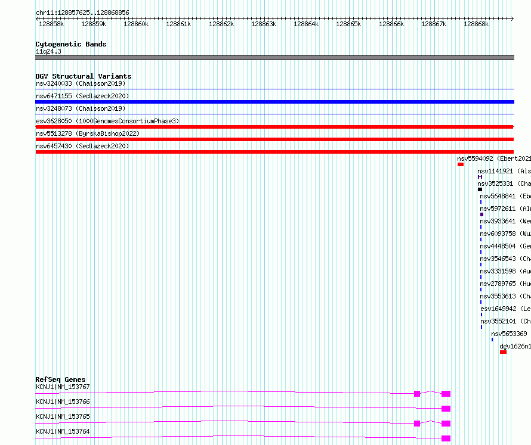Open esv1649942 variant label
The height and width of the screenshot is (445, 531).
click(x=505, y=309)
